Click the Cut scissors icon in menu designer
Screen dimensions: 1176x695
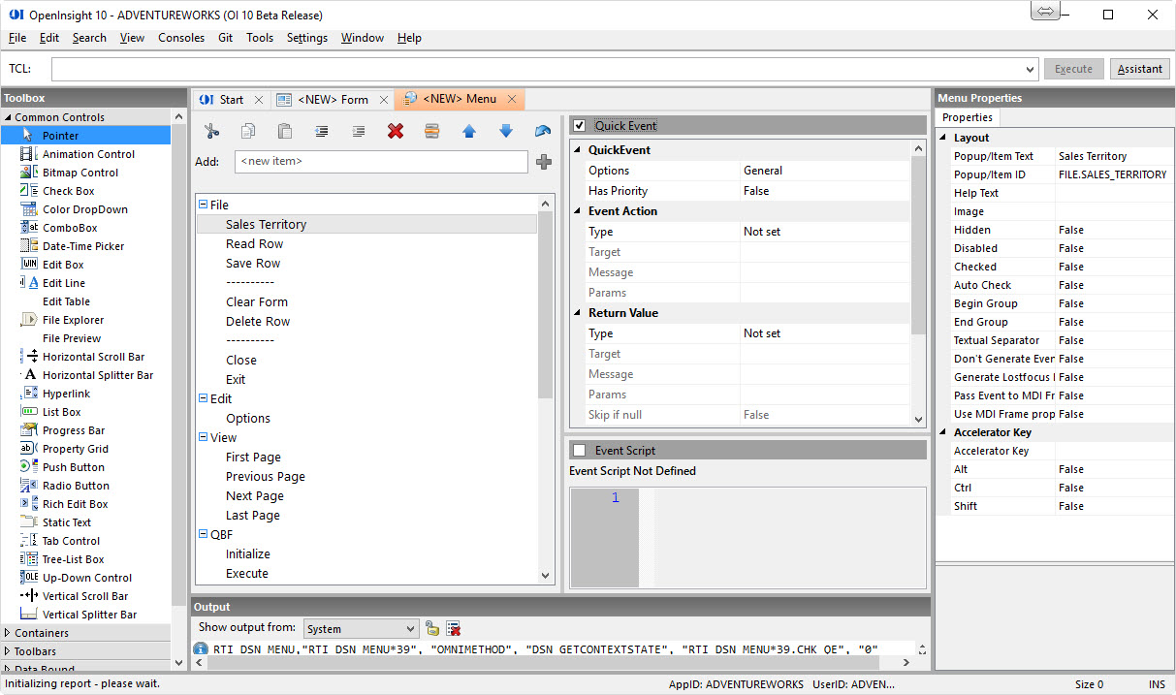[x=211, y=131]
